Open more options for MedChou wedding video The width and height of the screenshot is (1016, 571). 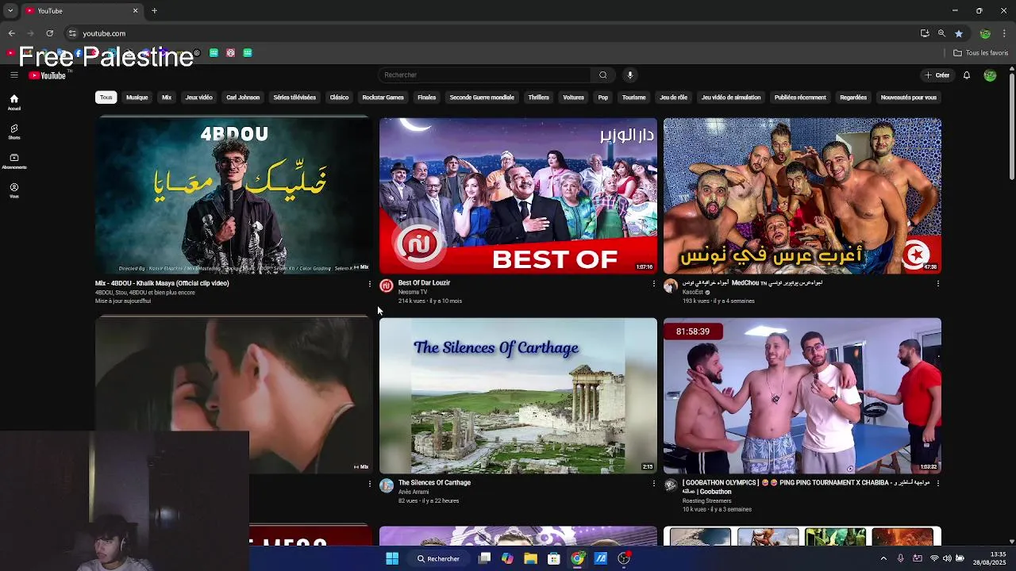937,284
